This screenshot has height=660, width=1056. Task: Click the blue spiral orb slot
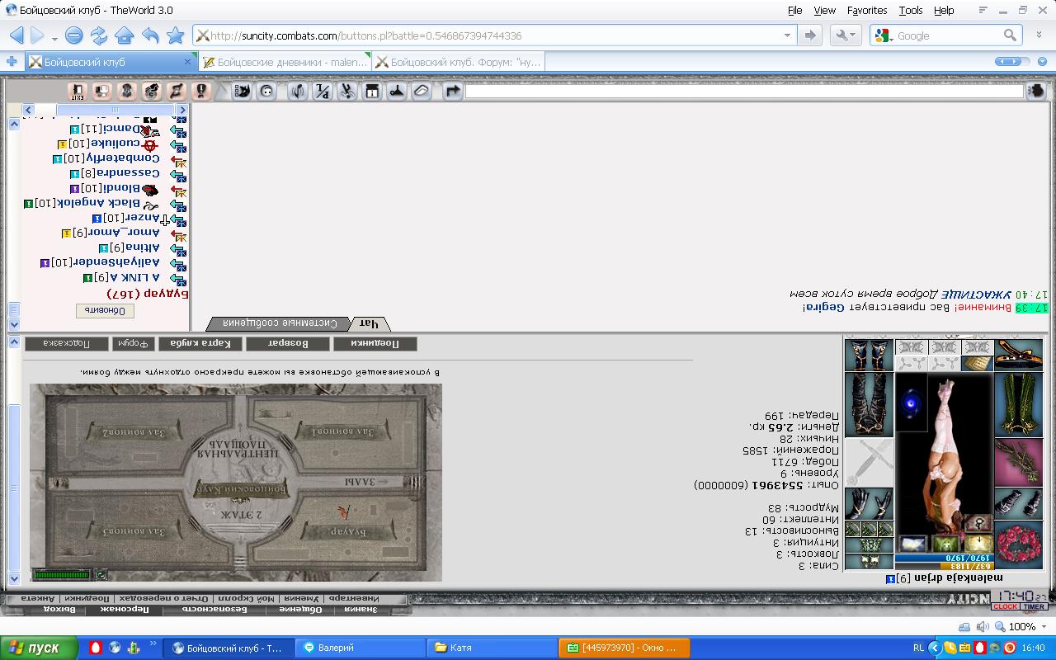click(x=911, y=403)
